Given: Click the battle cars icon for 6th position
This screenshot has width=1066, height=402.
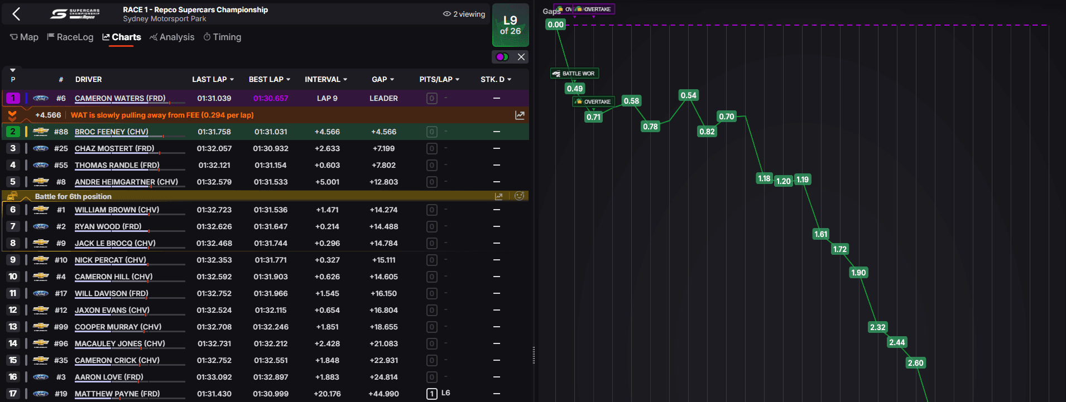Looking at the screenshot, I should (12, 196).
